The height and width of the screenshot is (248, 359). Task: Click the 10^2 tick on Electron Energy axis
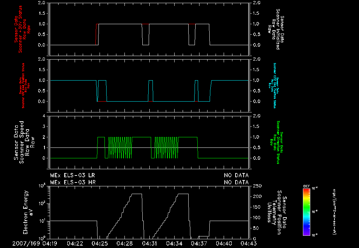click(42, 203)
